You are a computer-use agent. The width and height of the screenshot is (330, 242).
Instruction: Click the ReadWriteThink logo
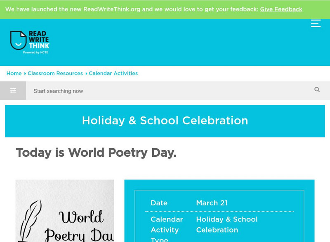30,42
